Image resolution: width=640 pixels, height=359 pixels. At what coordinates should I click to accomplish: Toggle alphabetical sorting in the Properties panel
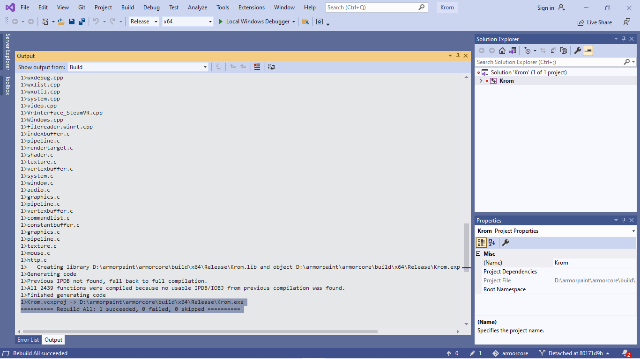pos(491,242)
